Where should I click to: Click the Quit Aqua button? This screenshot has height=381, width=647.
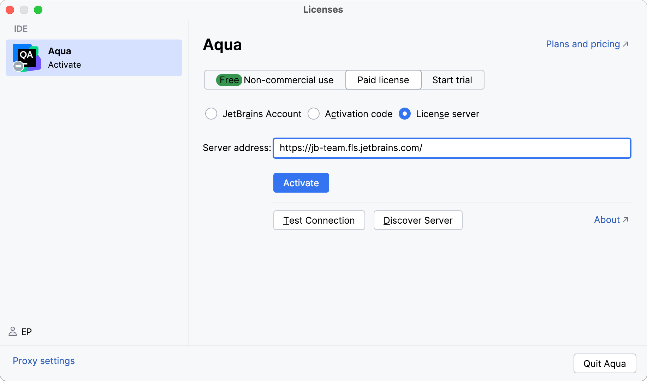point(605,363)
